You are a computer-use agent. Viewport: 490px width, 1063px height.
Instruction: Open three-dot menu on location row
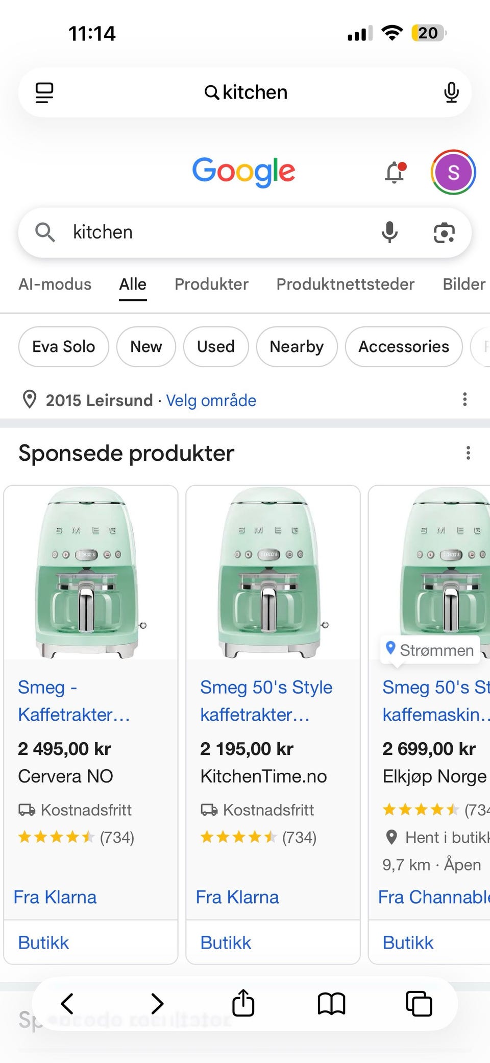(x=464, y=399)
